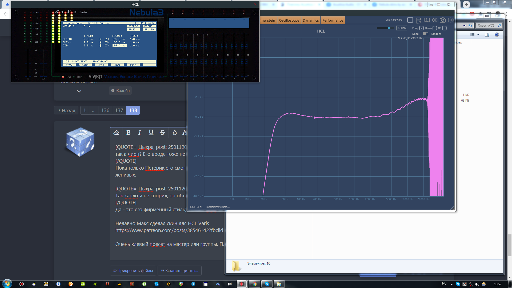
Task: Toggle underline formatting in editor
Action: (x=151, y=133)
